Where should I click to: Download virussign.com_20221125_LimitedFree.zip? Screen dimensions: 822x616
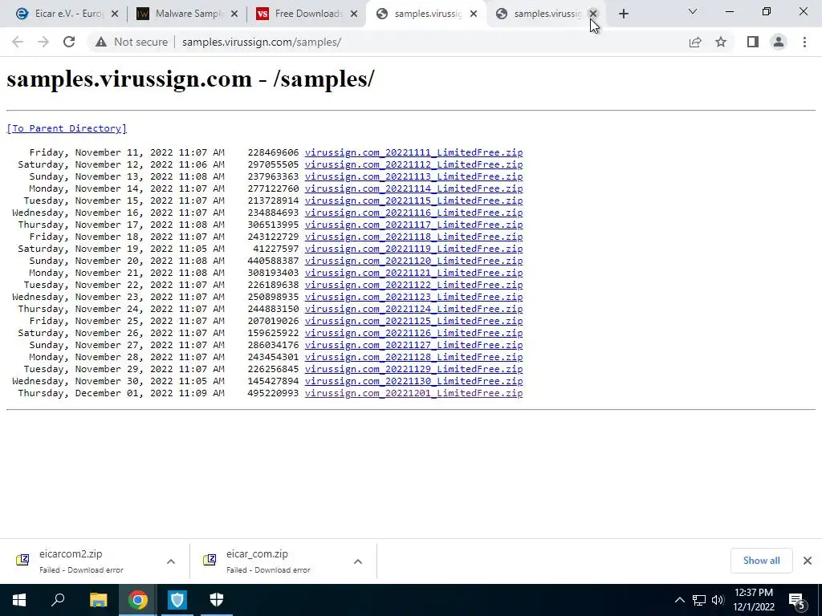pyautogui.click(x=413, y=321)
